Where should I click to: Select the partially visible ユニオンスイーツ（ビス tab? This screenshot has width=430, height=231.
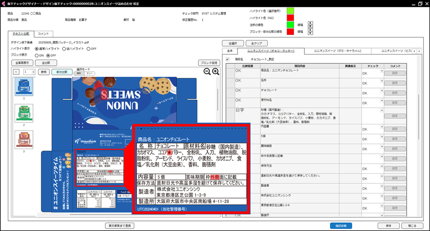(x=392, y=51)
